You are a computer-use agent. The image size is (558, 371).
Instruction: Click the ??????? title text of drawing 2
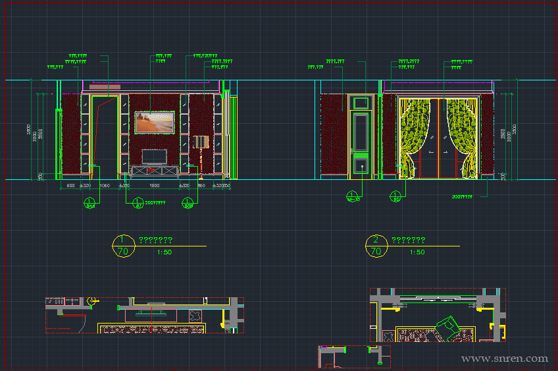[408, 240]
